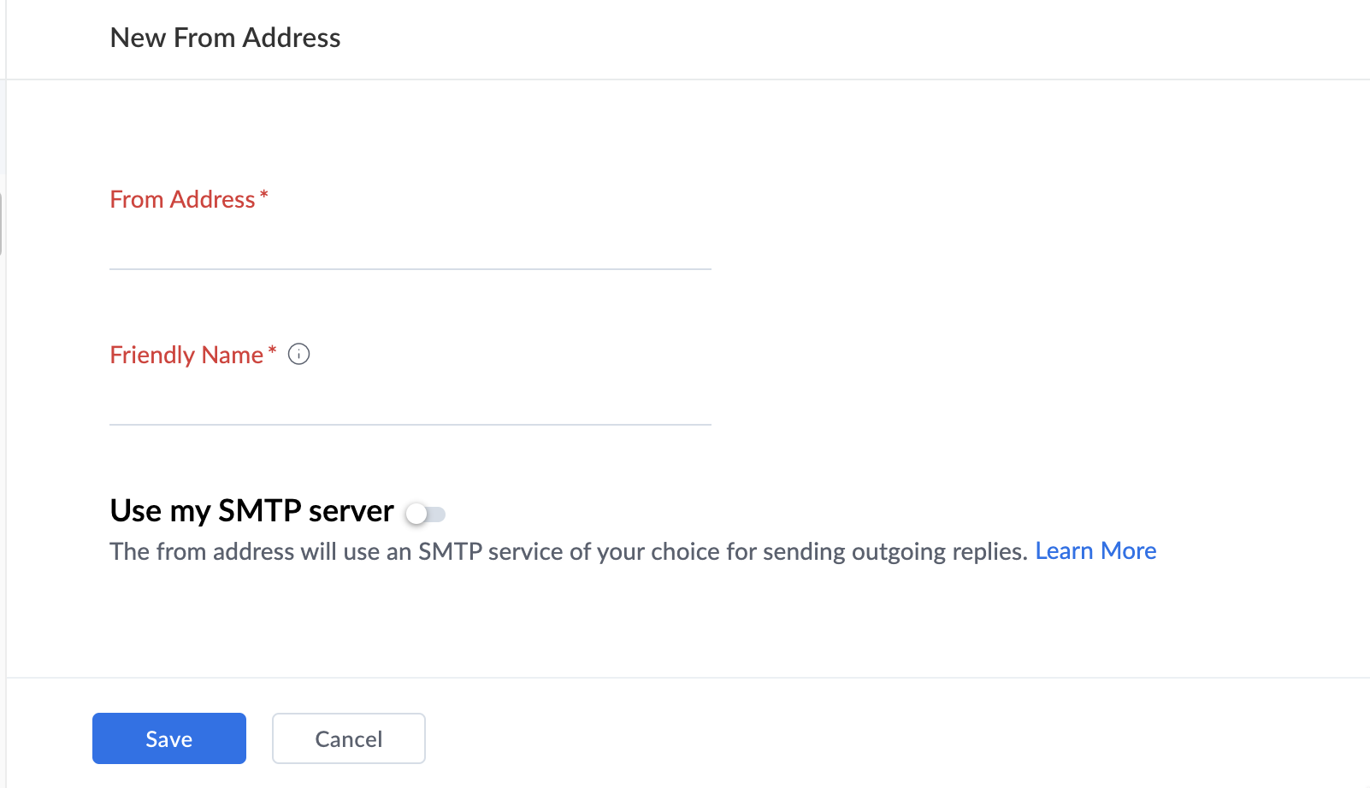Enable the Use my SMTP server toggle
The width and height of the screenshot is (1370, 788).
(x=426, y=514)
